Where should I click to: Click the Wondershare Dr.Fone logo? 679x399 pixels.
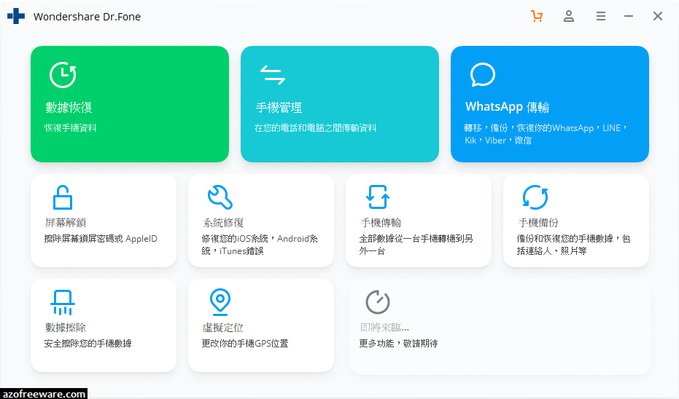pos(16,16)
